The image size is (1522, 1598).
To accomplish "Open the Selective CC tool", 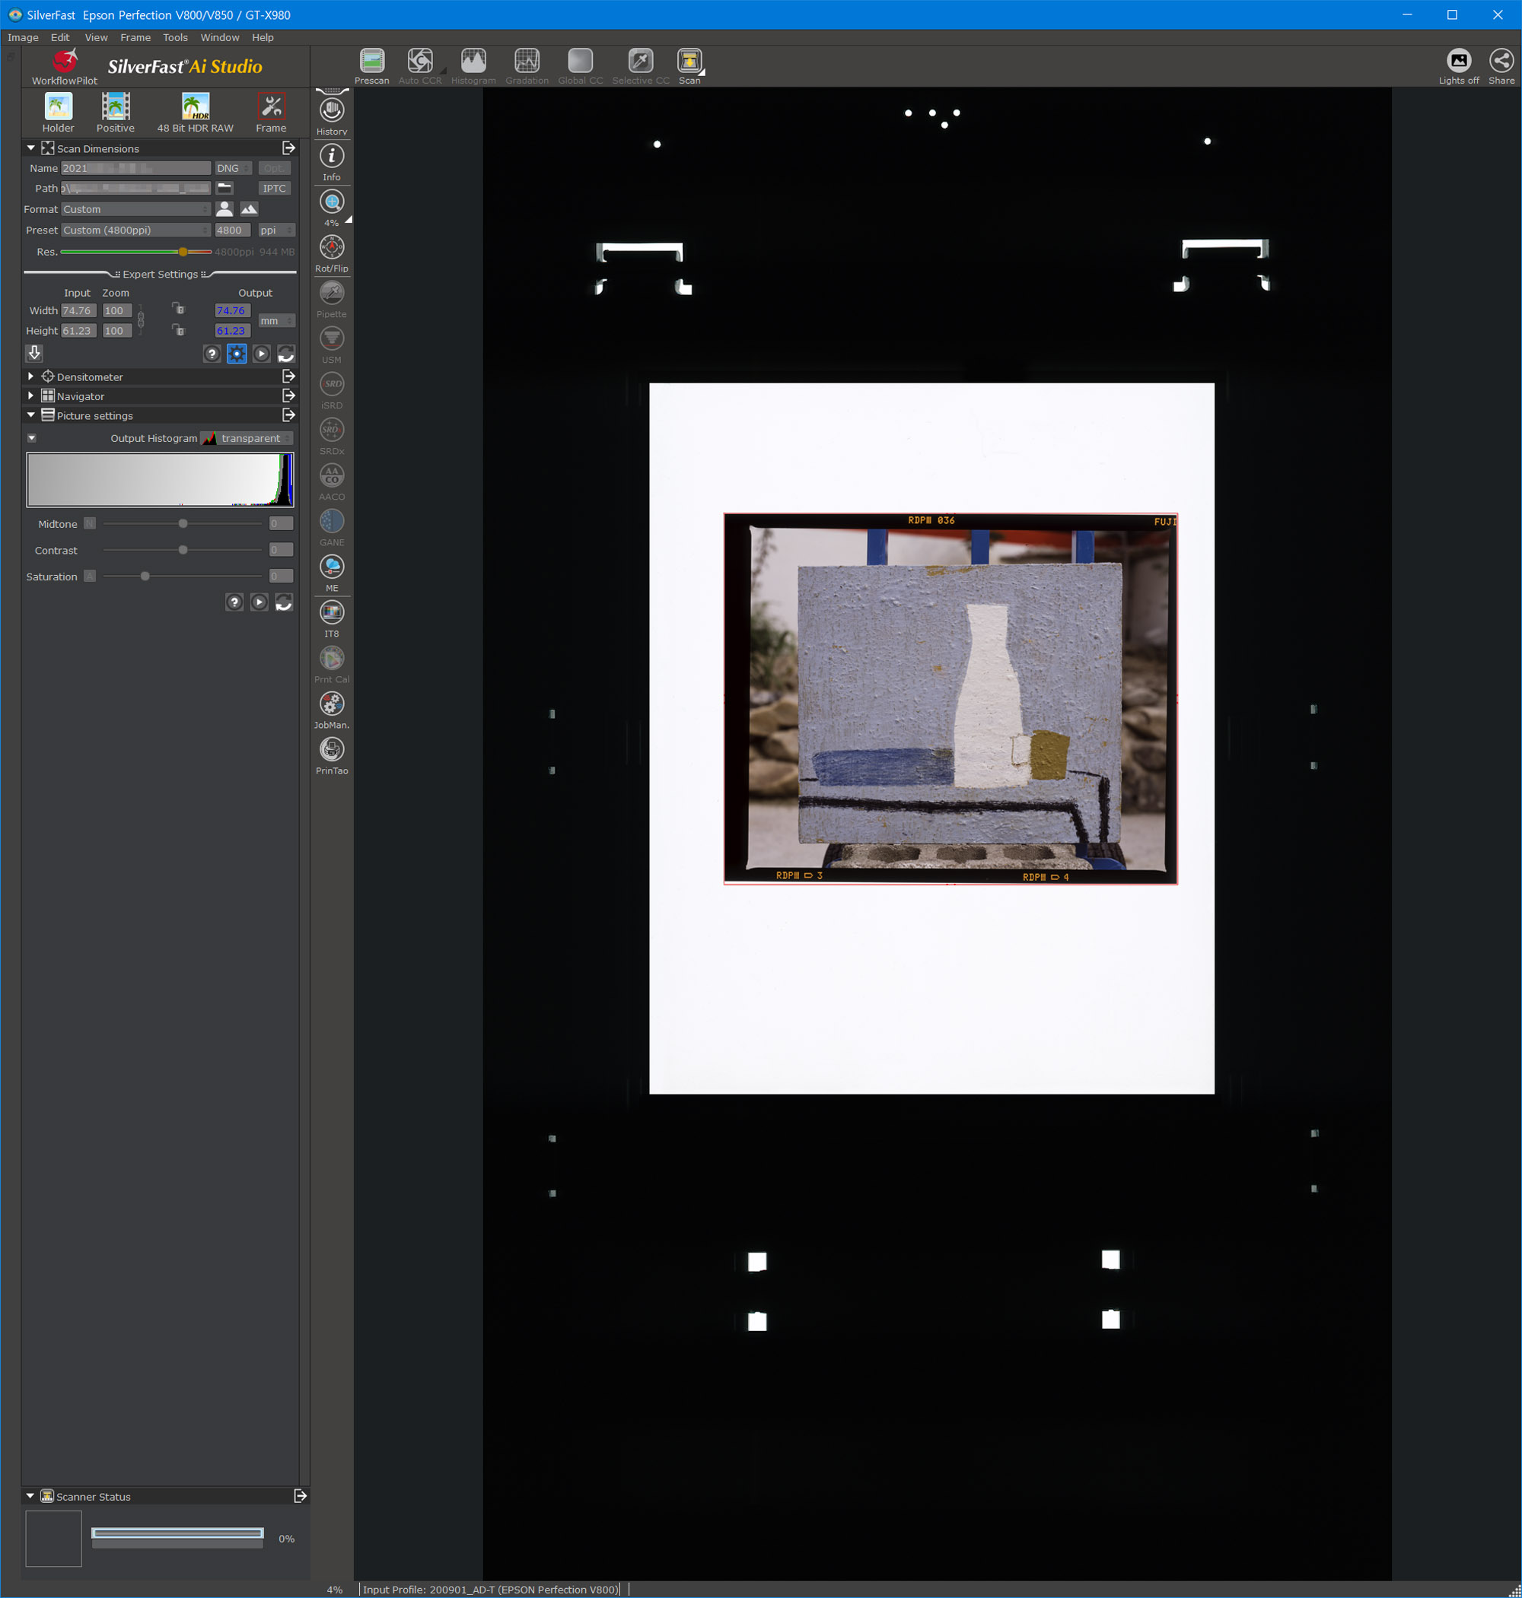I will click(x=640, y=65).
